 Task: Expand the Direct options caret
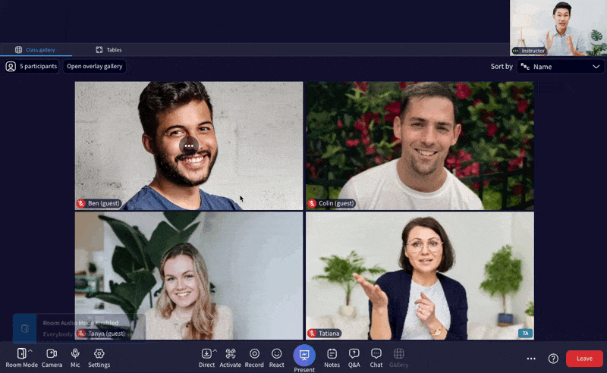(215, 351)
